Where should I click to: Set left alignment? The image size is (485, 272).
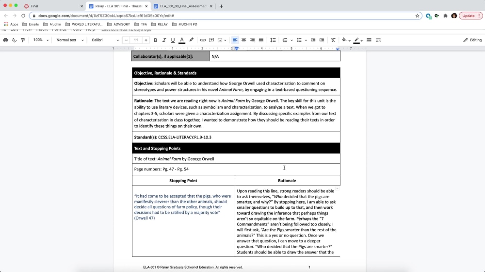point(235,40)
